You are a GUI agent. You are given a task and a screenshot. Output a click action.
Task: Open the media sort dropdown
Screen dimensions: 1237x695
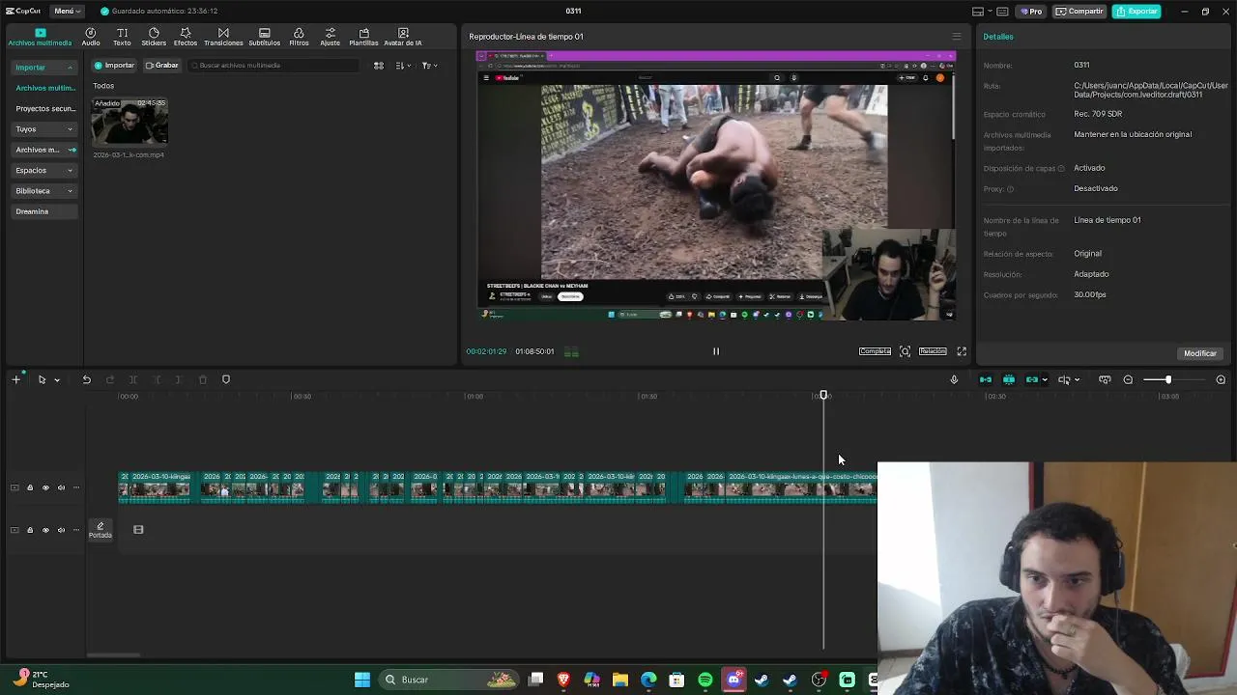pos(403,66)
